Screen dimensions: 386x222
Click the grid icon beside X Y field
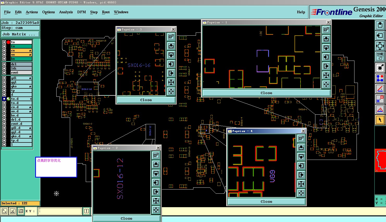coord(21,211)
